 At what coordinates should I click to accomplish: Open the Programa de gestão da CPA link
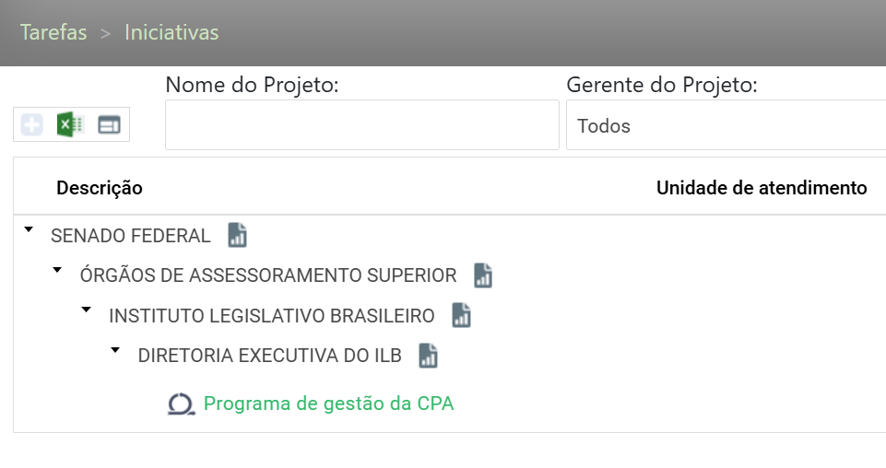pos(328,404)
